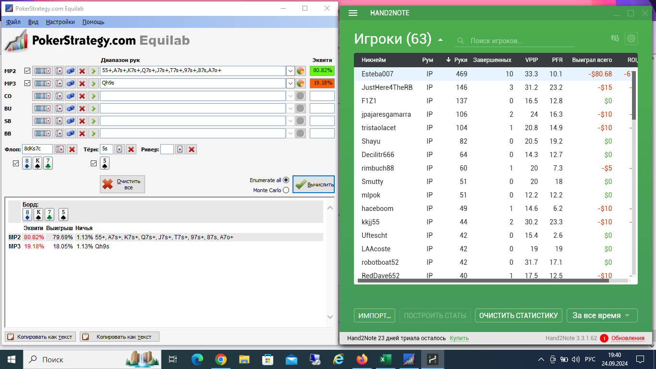Follow Купить trial link
The width and height of the screenshot is (656, 369).
(459, 338)
